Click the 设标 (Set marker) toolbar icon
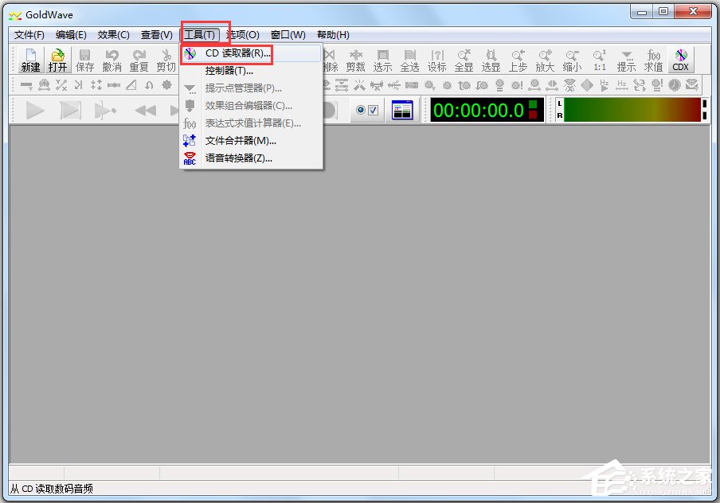Image resolution: width=720 pixels, height=503 pixels. tap(437, 60)
